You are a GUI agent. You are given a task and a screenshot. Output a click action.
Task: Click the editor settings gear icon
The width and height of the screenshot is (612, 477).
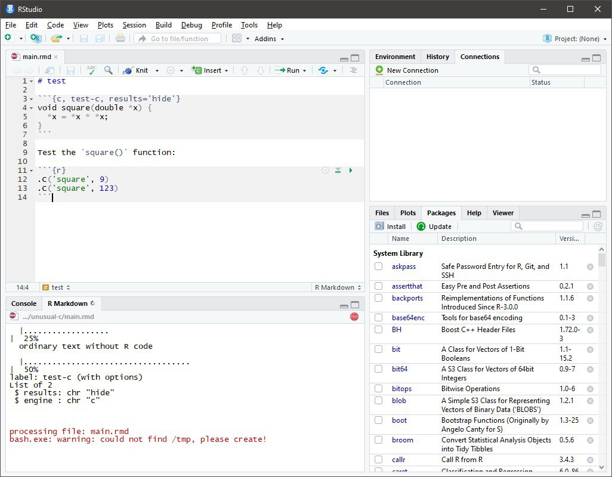[171, 70]
